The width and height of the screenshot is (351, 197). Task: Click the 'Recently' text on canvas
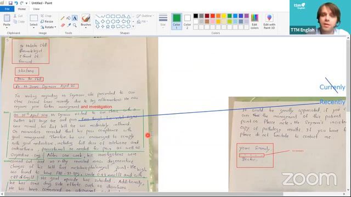tap(332, 102)
